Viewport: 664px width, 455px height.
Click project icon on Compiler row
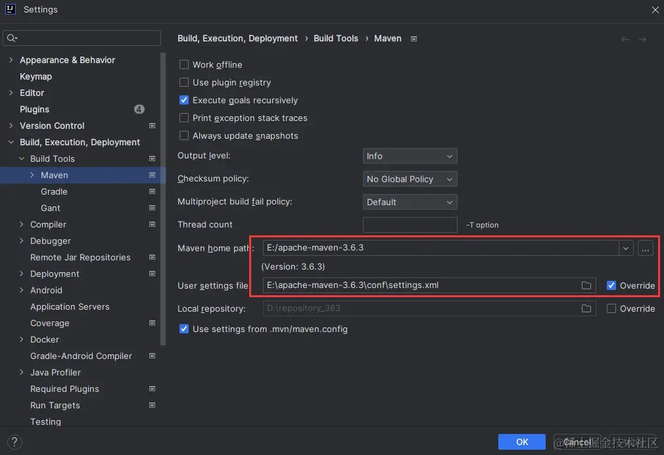pos(152,224)
